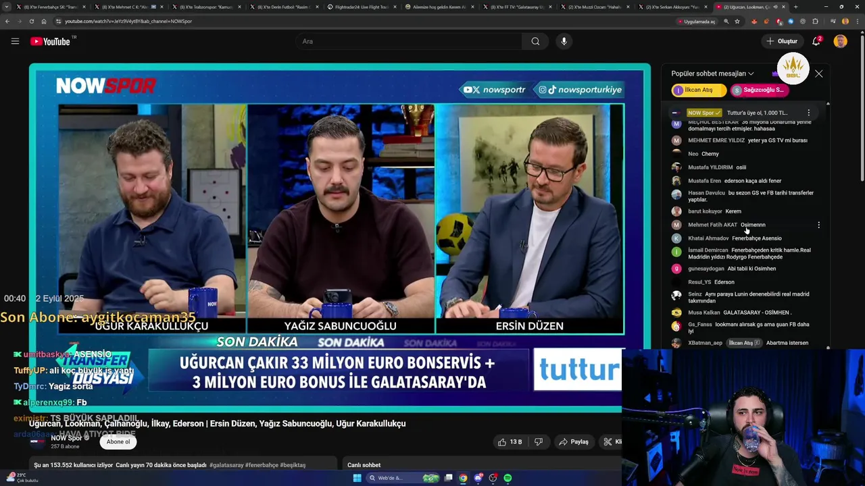Dislike the video with thumbs-down

[x=539, y=441]
